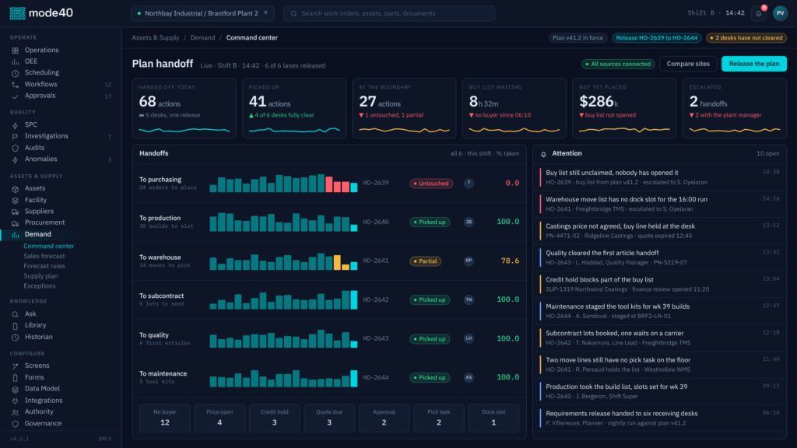The width and height of the screenshot is (797, 448).
Task: Select the Dock slot 1 filter tile
Action: point(493,418)
